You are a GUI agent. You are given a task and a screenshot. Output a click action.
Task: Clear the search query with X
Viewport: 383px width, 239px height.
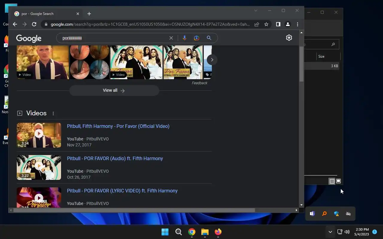(x=171, y=38)
